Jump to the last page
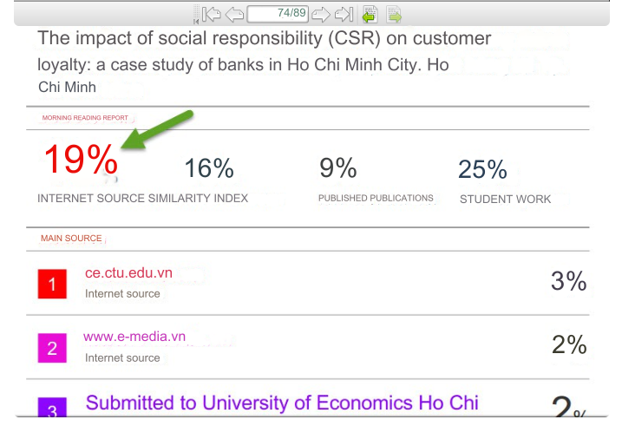The height and width of the screenshot is (426, 622). click(344, 14)
